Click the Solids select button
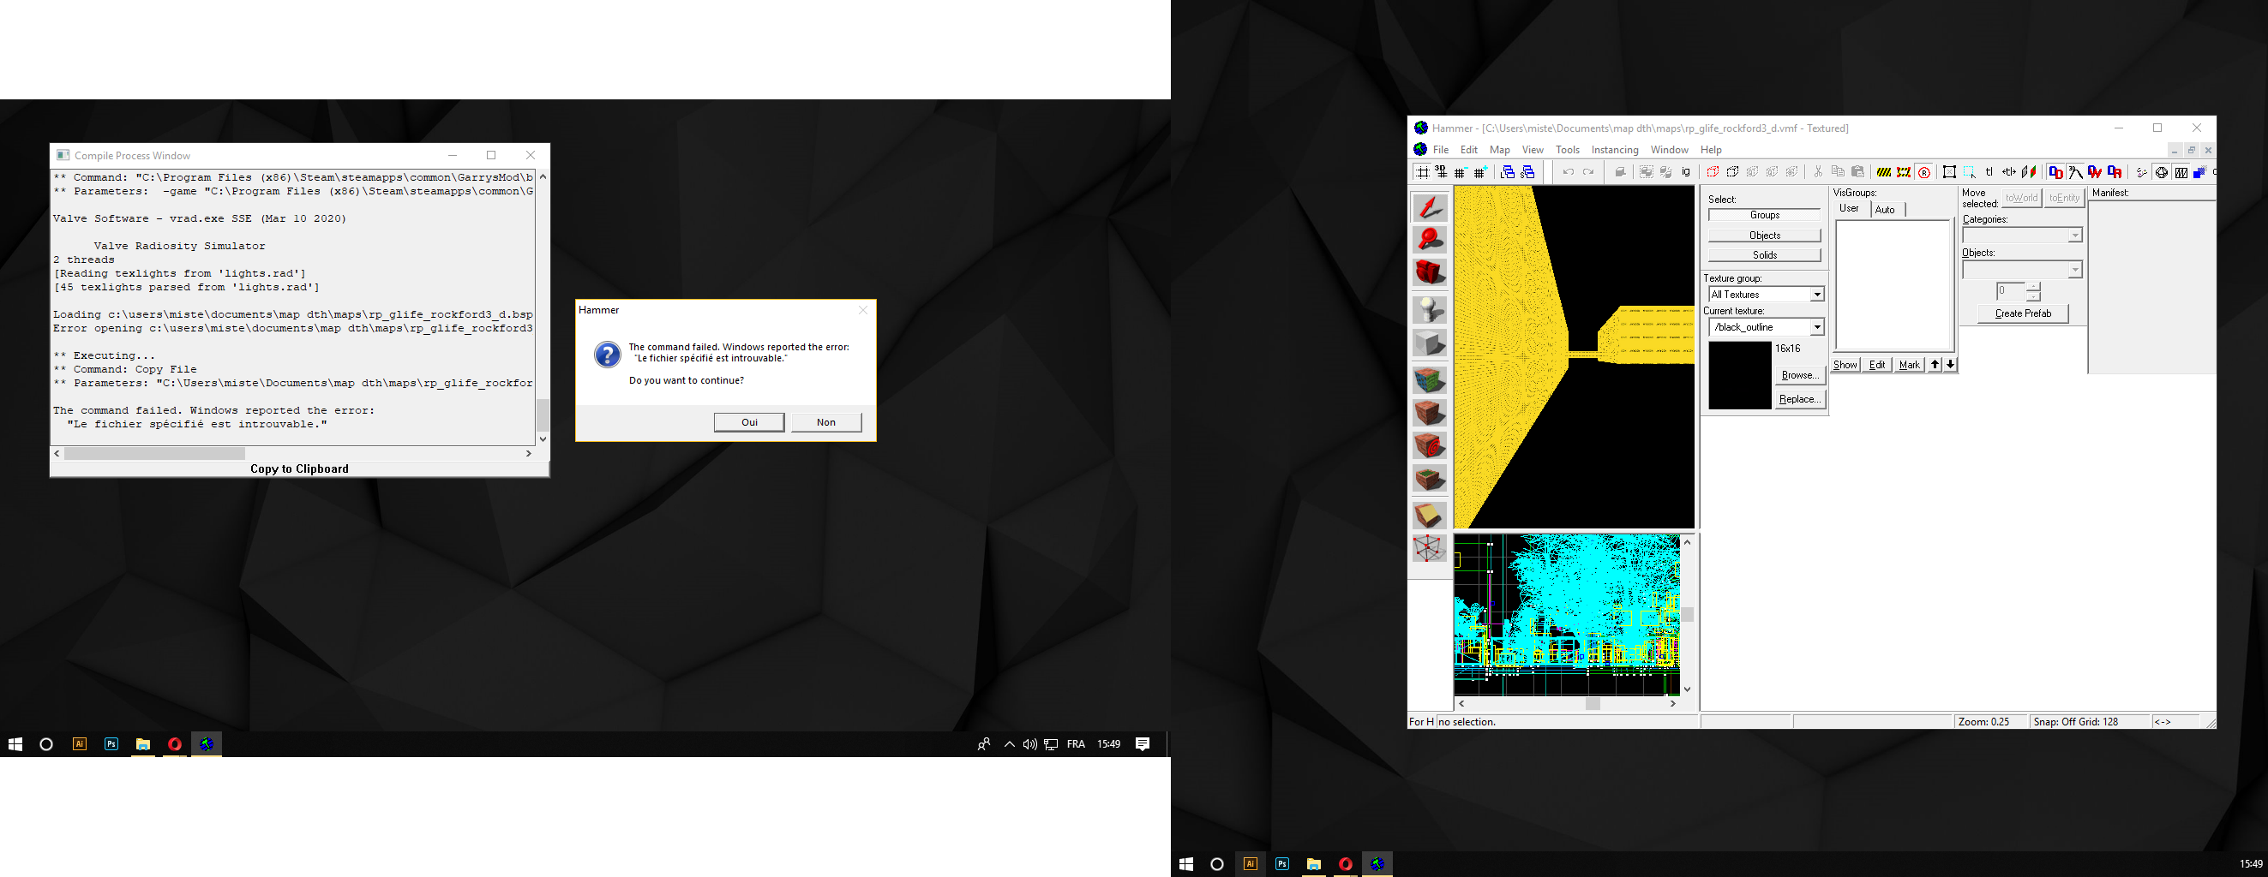This screenshot has height=877, width=2268. point(1764,255)
